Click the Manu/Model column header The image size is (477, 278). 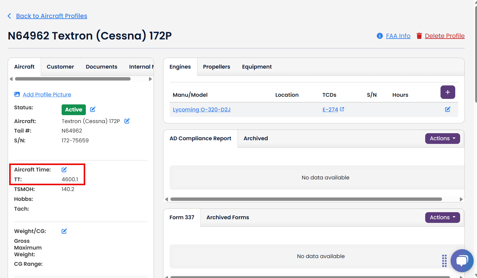tap(190, 95)
